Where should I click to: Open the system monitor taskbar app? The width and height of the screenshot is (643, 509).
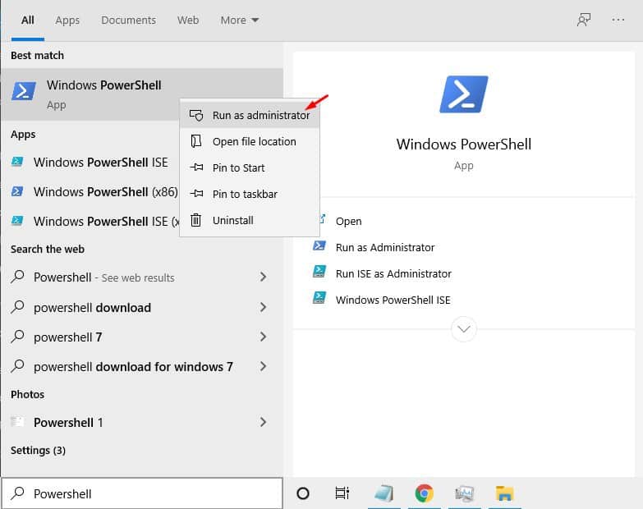click(464, 493)
